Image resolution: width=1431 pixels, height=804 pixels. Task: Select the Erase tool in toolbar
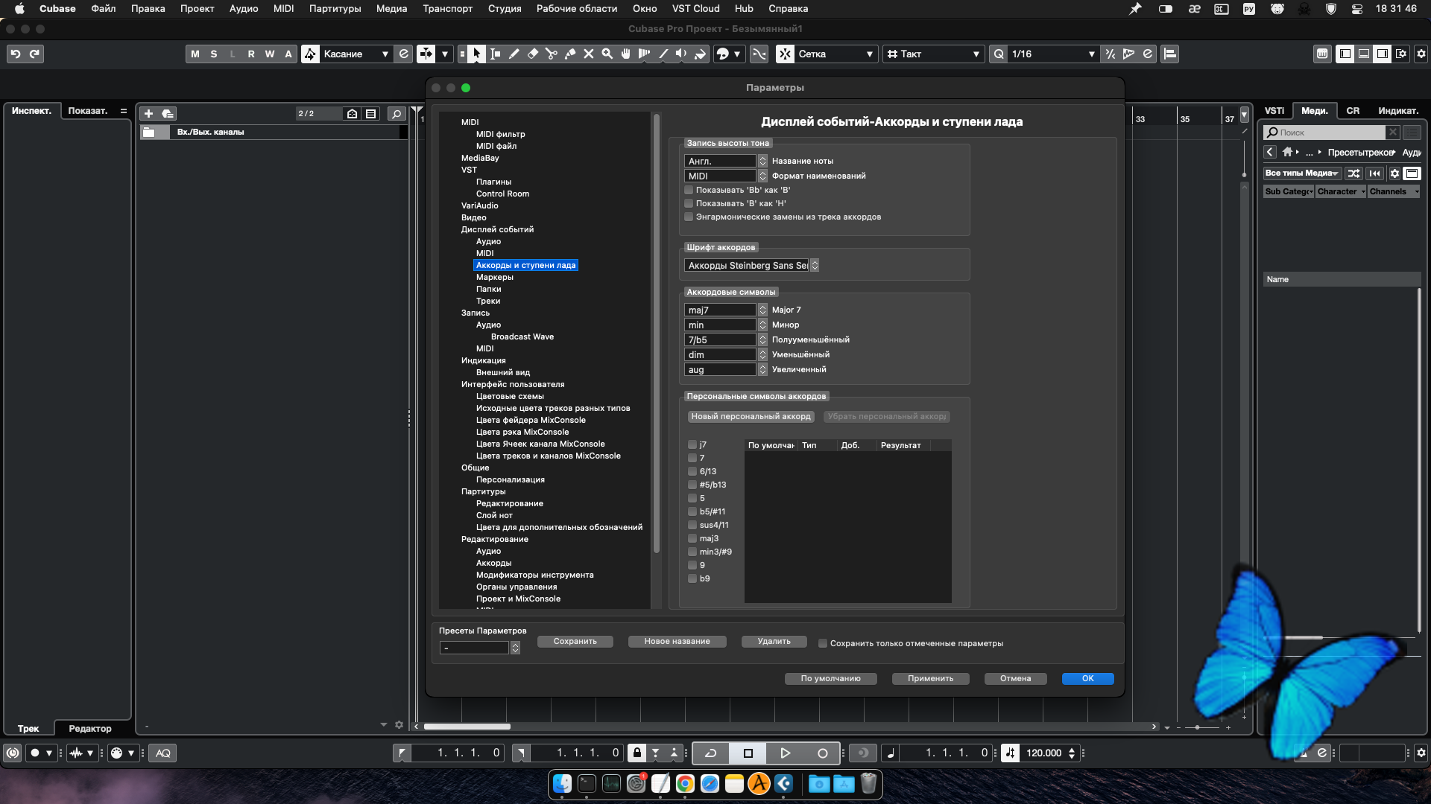coord(533,54)
